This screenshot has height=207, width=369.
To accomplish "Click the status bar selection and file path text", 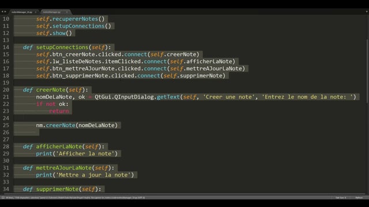I will [x=76, y=198].
